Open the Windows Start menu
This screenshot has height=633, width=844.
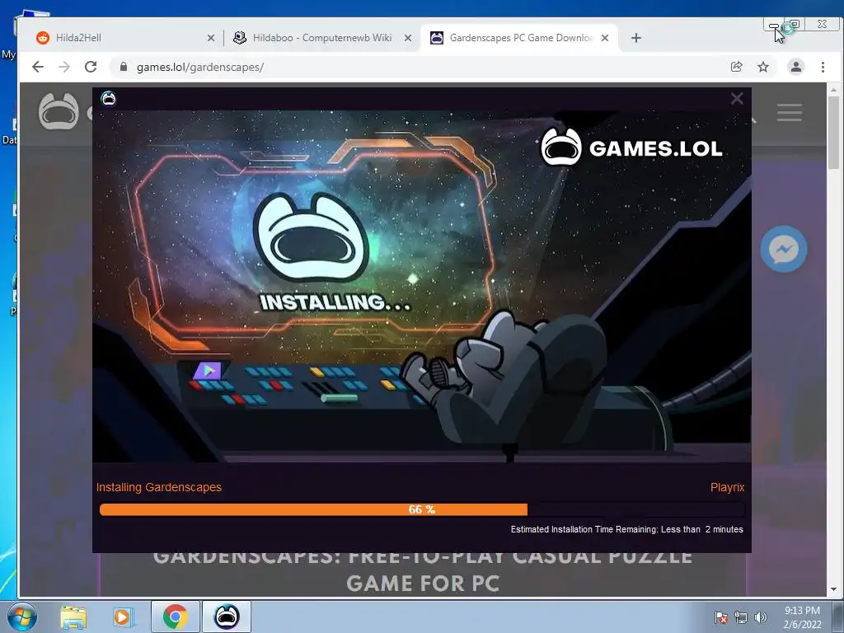tap(21, 617)
